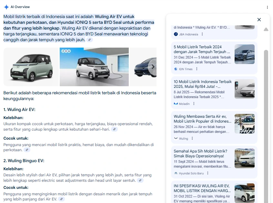
Task: Click 'Berikut adalah beberapa rekomendasi' paragraph
Action: 80,96
